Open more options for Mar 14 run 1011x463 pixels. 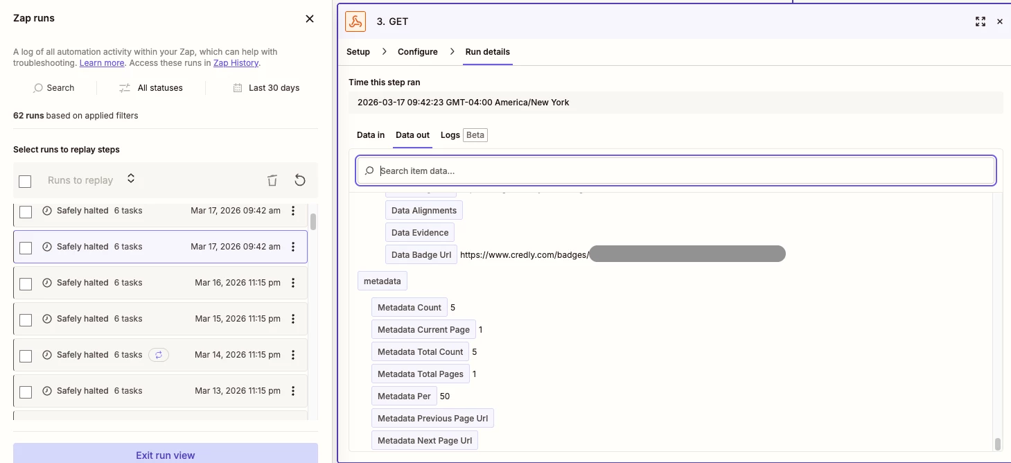293,355
